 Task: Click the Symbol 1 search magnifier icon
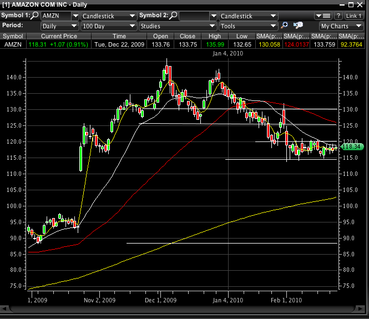pos(34,16)
